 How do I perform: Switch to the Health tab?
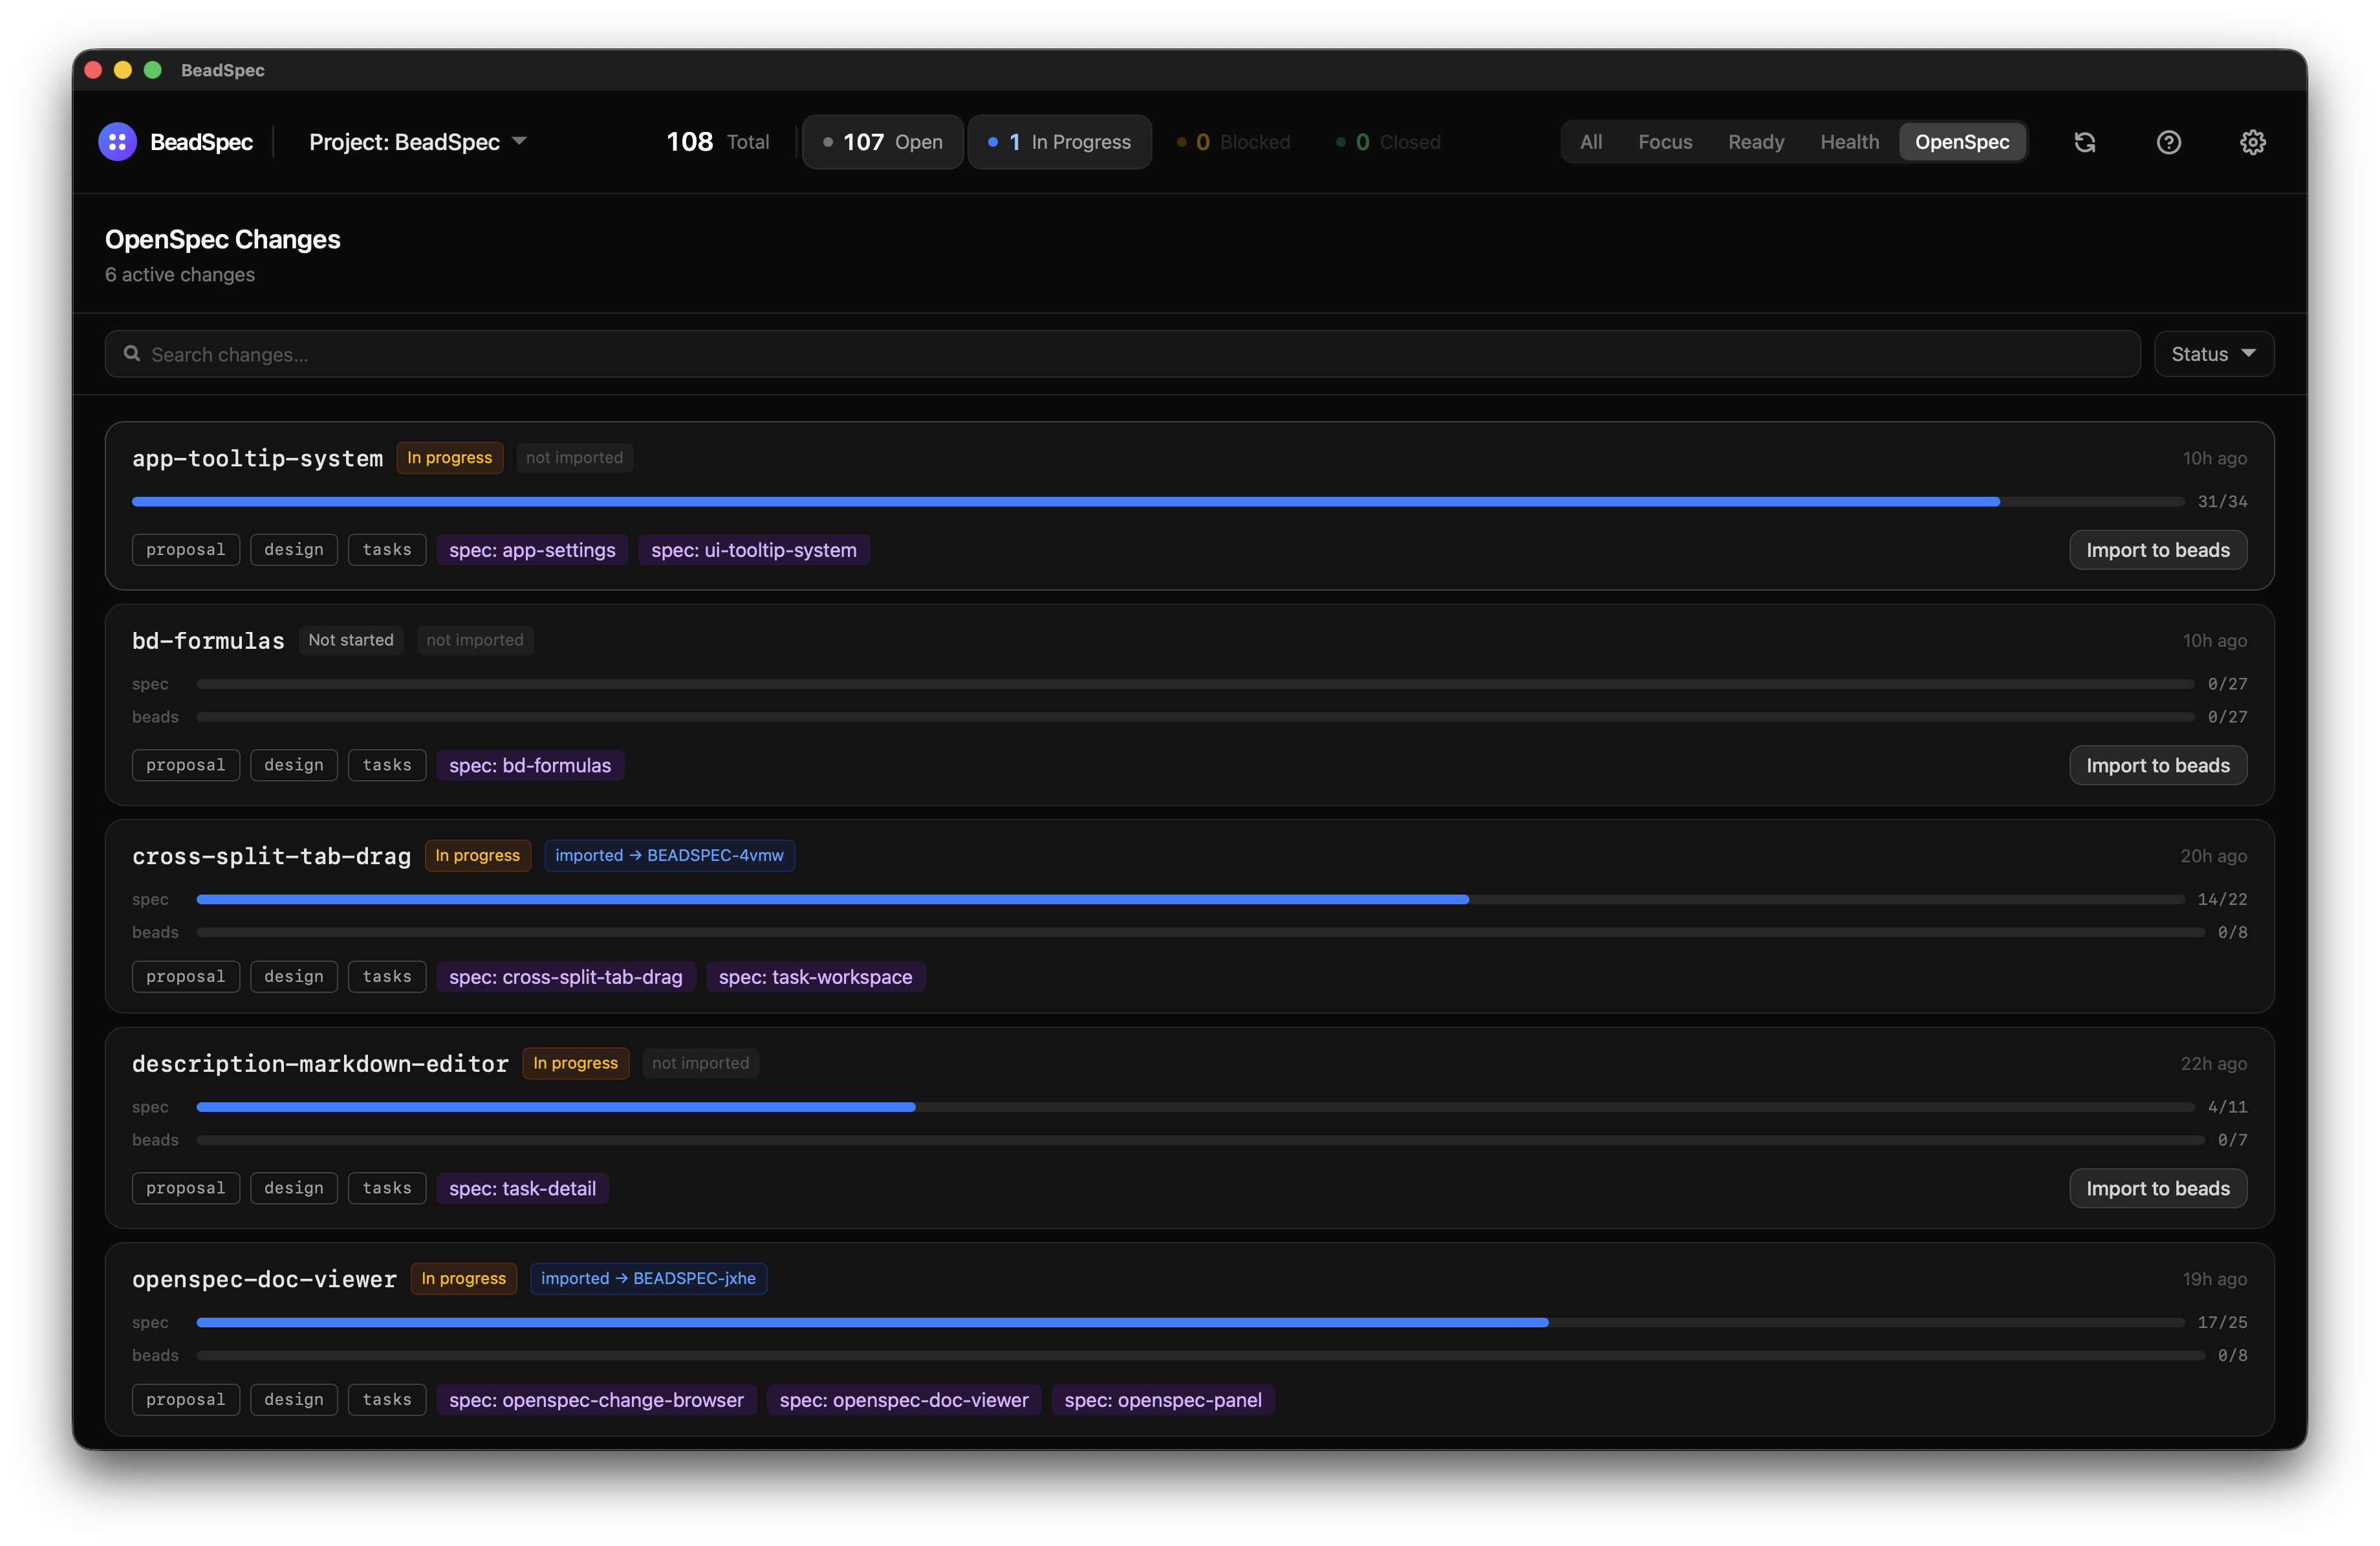coord(1849,142)
